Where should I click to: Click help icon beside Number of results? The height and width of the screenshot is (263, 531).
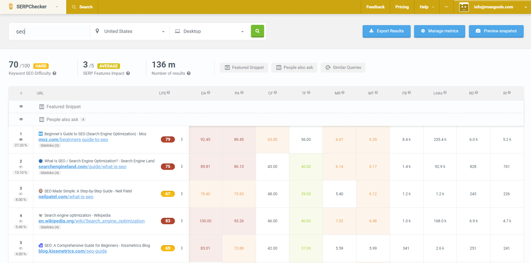tap(189, 73)
